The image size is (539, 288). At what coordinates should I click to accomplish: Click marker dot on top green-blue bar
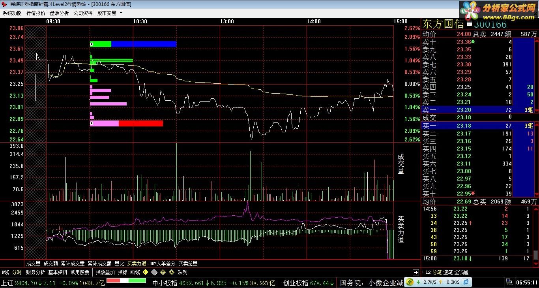point(92,44)
